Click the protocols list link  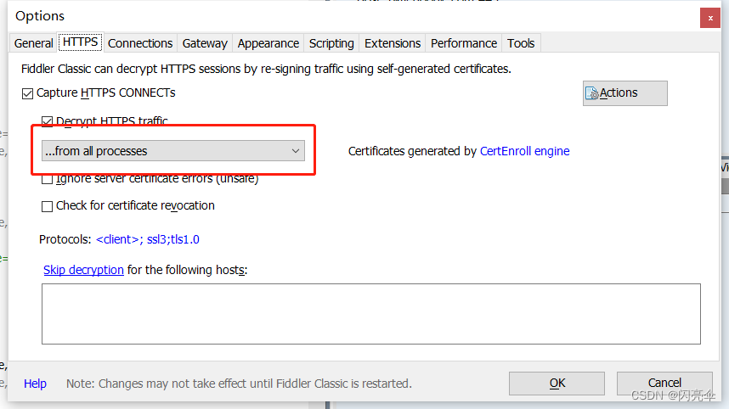pos(148,240)
